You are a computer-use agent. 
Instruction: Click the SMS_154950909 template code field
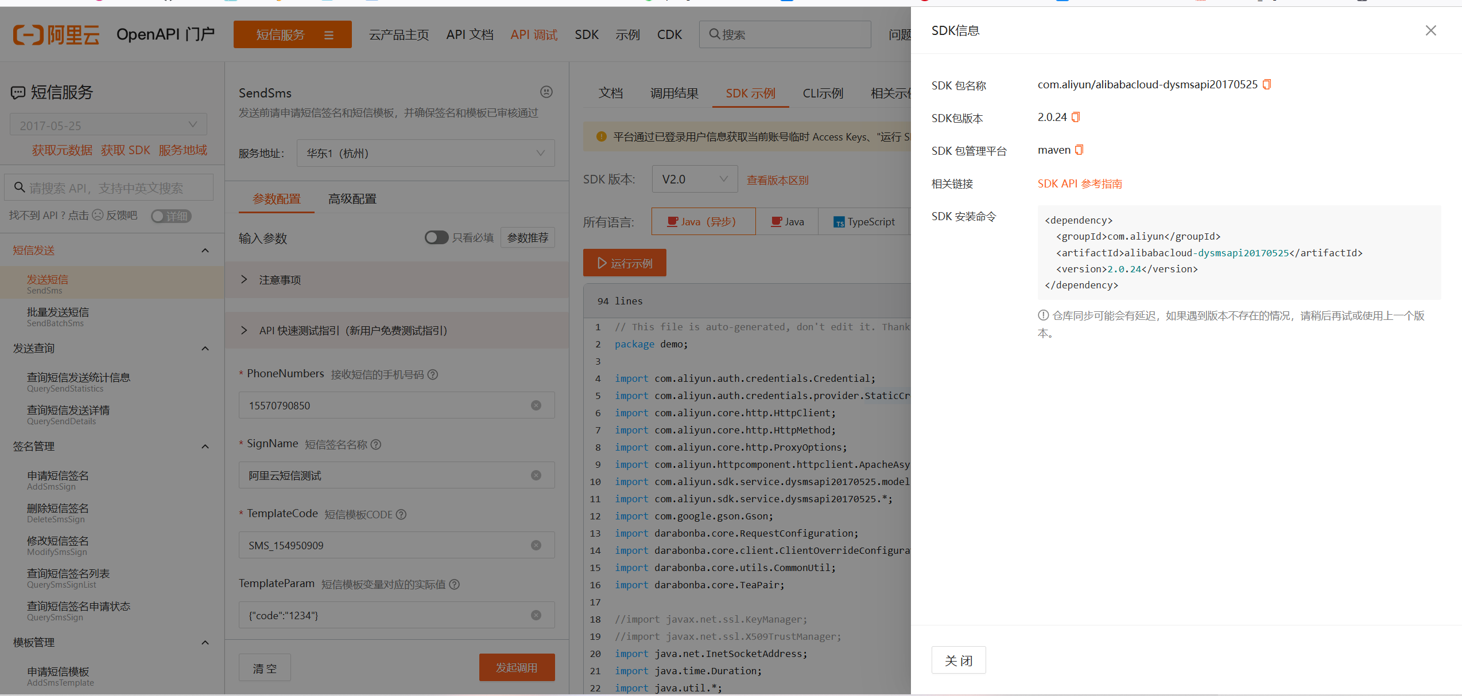pyautogui.click(x=397, y=545)
